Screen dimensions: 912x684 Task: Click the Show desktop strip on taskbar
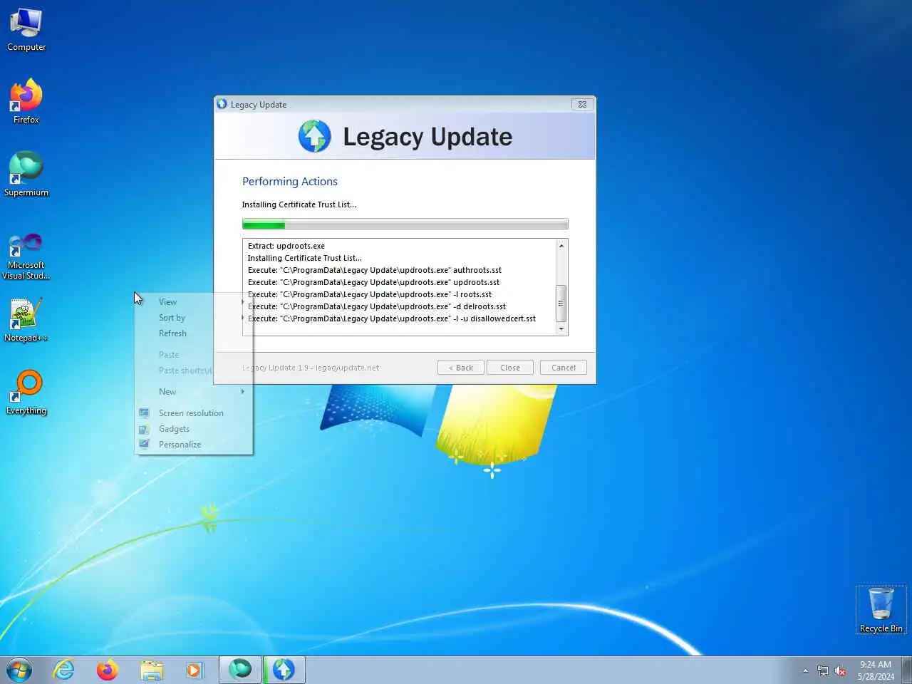pyautogui.click(x=906, y=670)
